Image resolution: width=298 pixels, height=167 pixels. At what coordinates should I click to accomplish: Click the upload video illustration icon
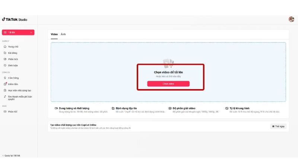168,63
